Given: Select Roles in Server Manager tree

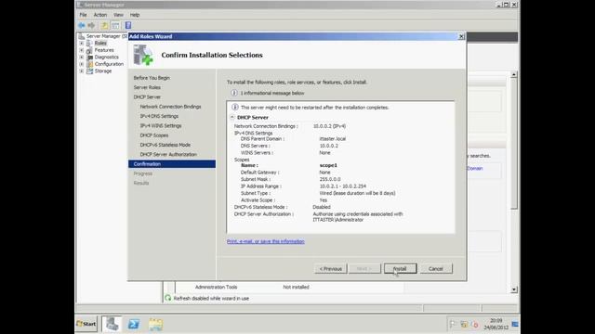Looking at the screenshot, I should coord(100,44).
